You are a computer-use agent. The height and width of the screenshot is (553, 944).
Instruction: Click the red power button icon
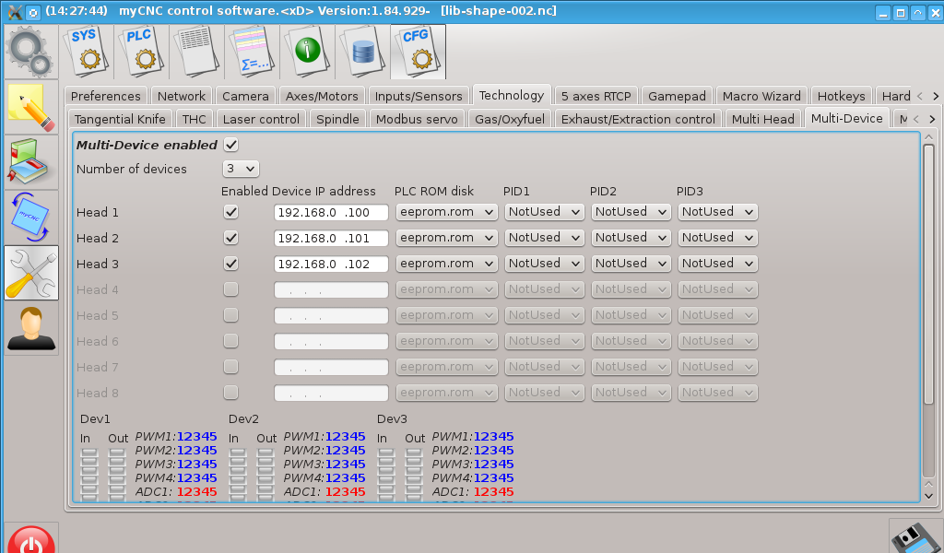[31, 539]
